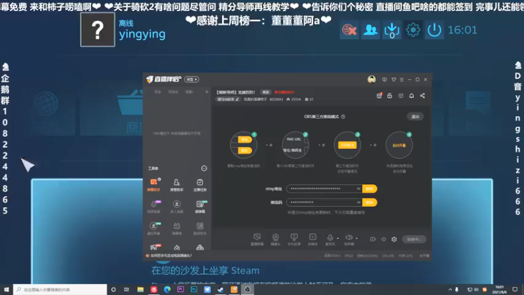Expand speaker options arrow
Screen dimensions: 524x295
pos(356,238)
